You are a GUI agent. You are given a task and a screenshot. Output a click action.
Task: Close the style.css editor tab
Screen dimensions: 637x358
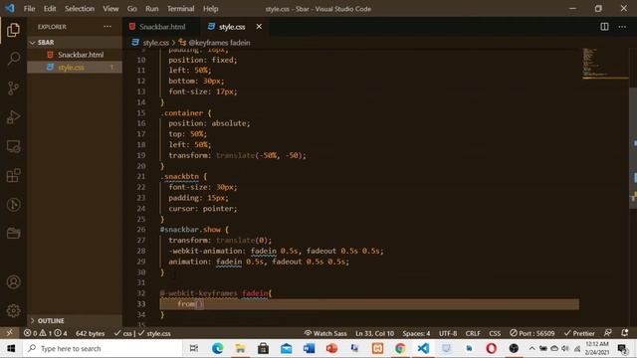click(x=259, y=27)
